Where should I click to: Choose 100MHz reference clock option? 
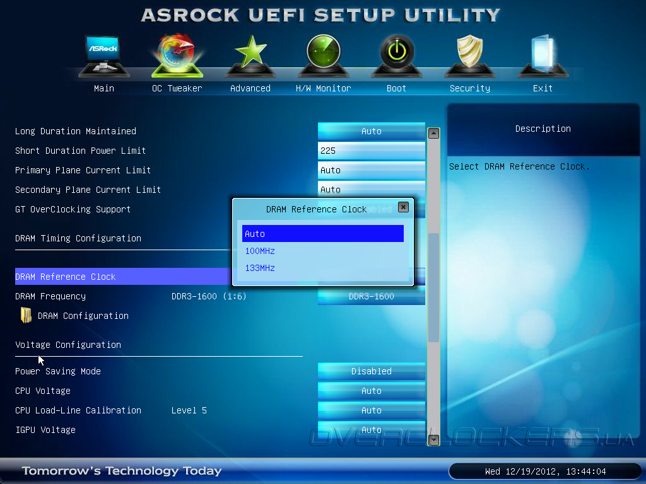click(x=260, y=251)
